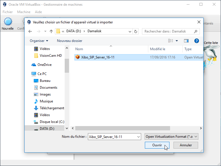Click the folder chevrons in address bar
The height and width of the screenshot is (166, 221).
coord(63,31)
